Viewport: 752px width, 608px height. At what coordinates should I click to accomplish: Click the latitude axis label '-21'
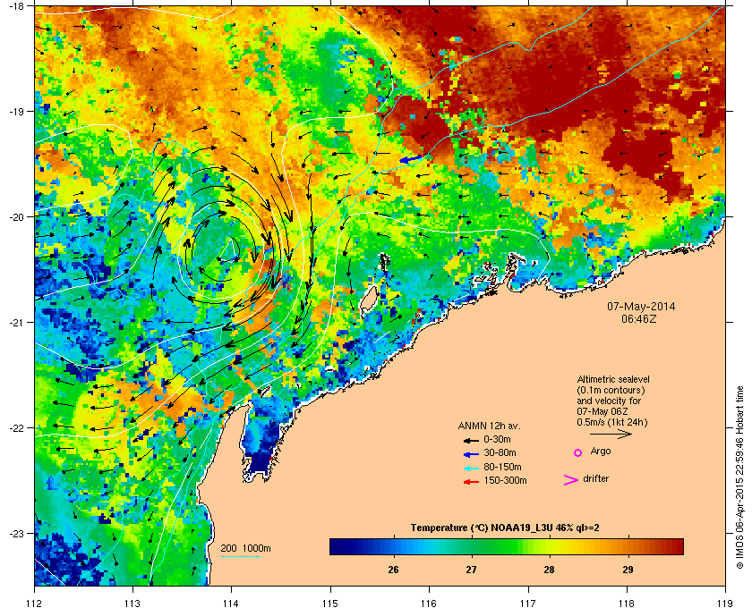[x=16, y=322]
